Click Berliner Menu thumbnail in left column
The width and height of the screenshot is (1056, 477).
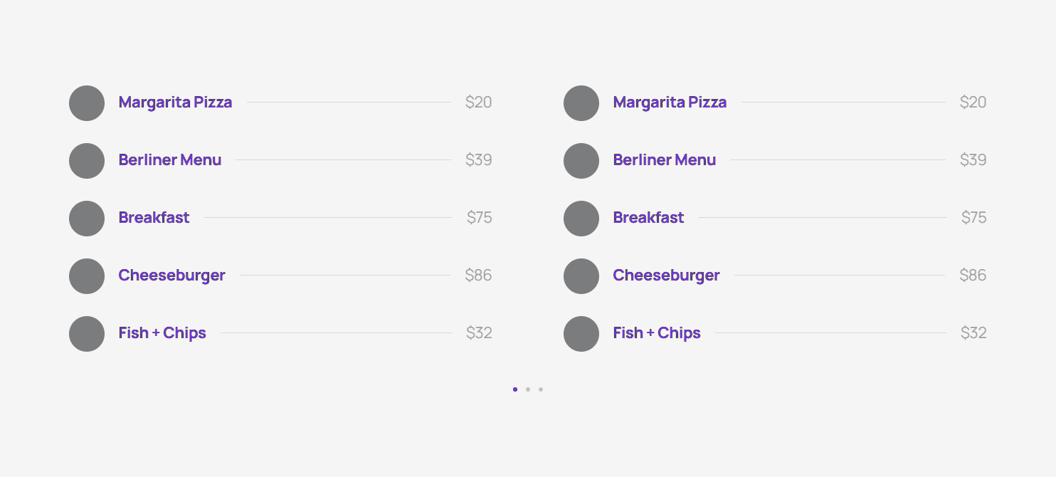tap(87, 161)
